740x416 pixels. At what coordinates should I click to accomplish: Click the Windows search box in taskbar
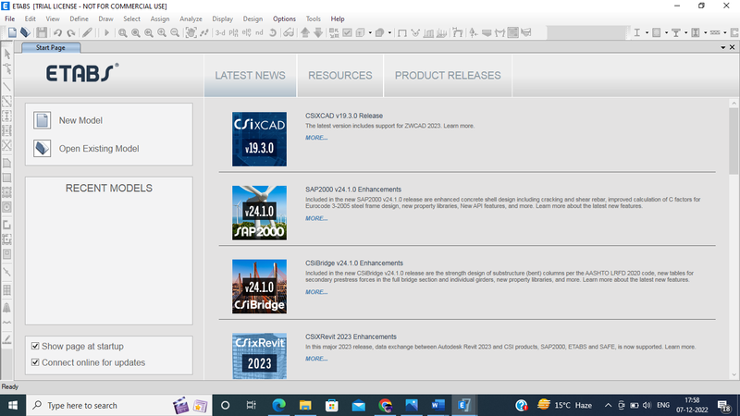(x=118, y=406)
